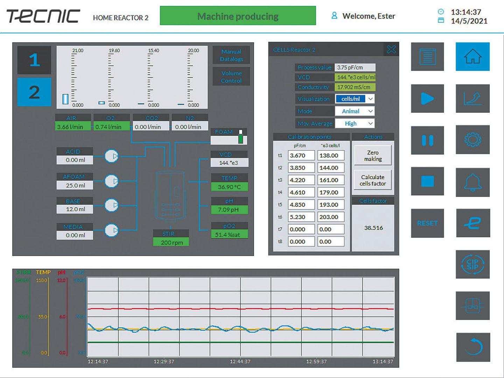Click the STIR value 200 rpm
Image resolution: width=504 pixels, height=378 pixels.
(171, 242)
